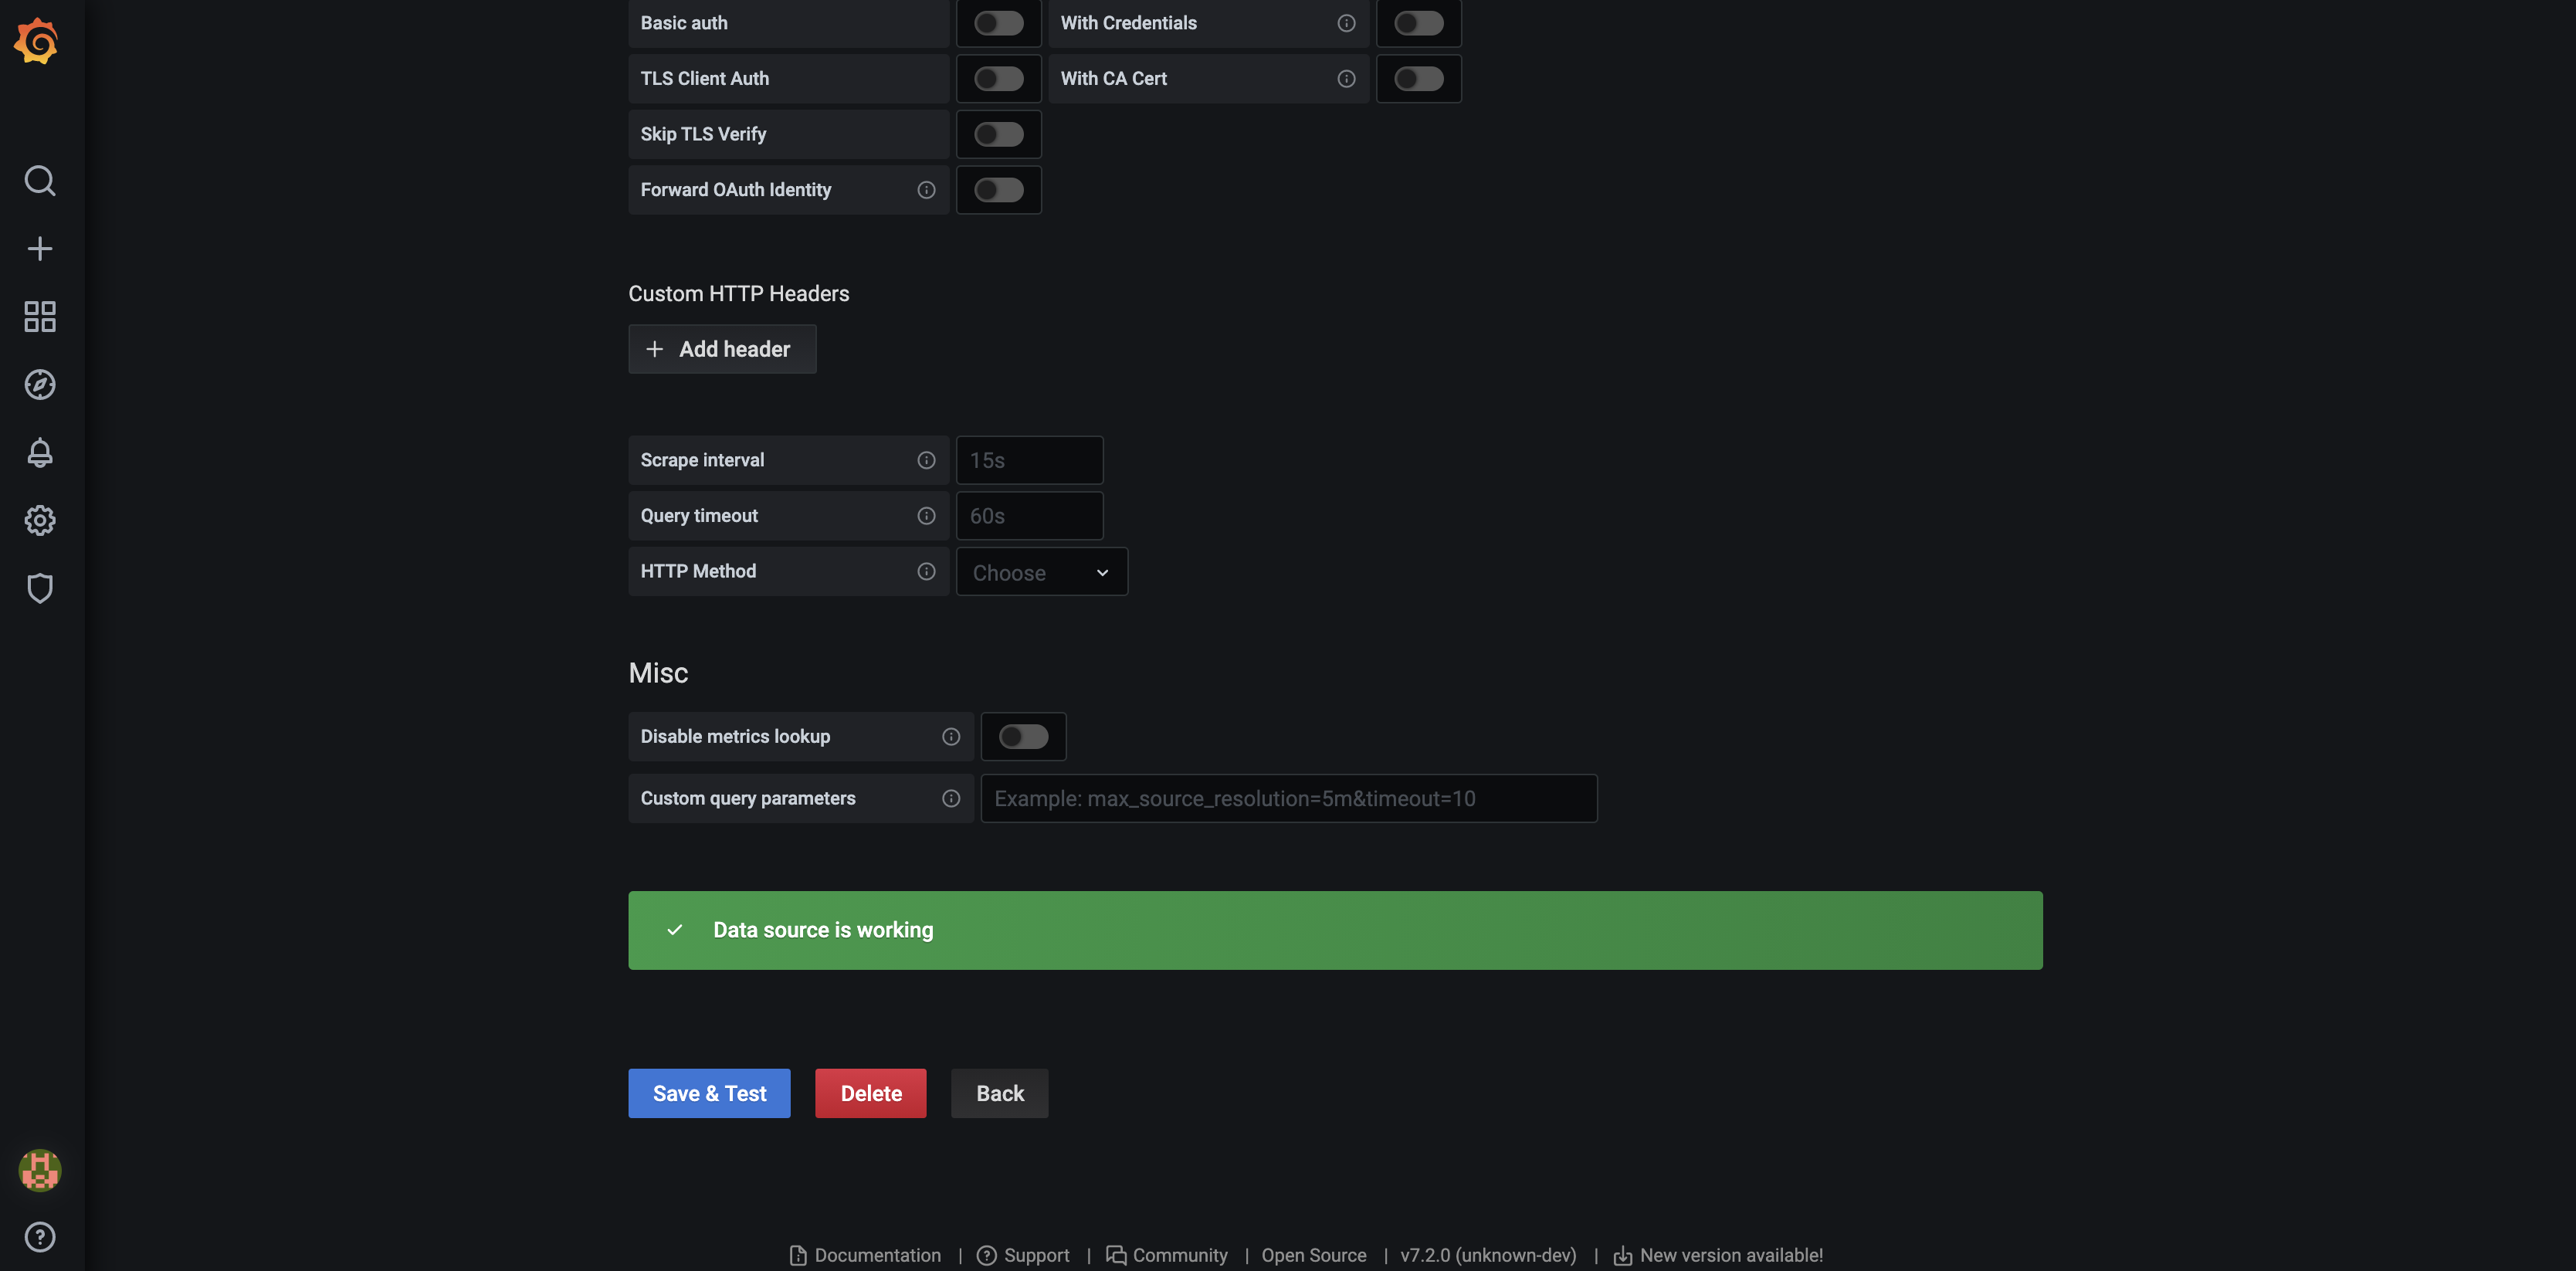Screen dimensions: 2576x1271
Task: Click the user avatar in sidebar
Action: 39,1170
